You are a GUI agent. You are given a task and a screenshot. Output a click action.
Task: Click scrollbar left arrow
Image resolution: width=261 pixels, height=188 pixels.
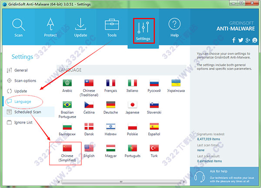(x=59, y=182)
